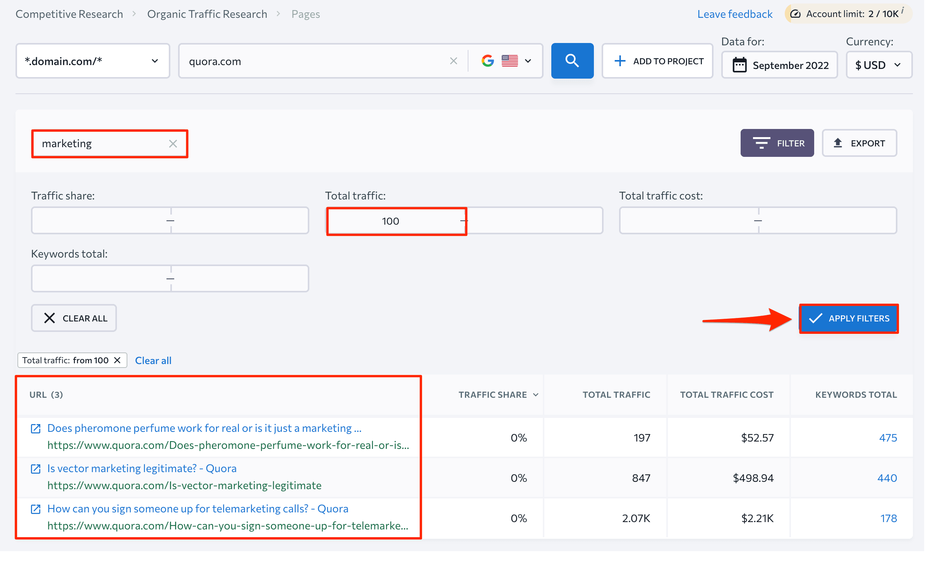The width and height of the screenshot is (940, 567).
Task: Click the How-can-you-sign-someone-up URL text
Action: pyautogui.click(x=228, y=526)
